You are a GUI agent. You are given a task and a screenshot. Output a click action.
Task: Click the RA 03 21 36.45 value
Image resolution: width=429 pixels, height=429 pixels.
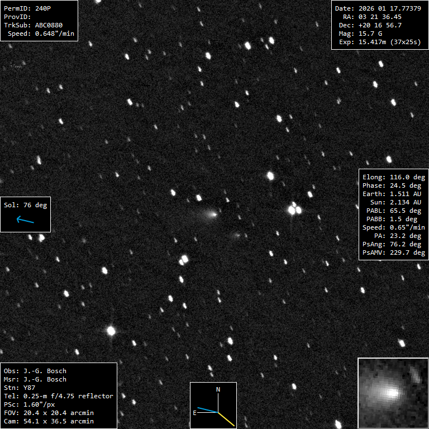[372, 17]
